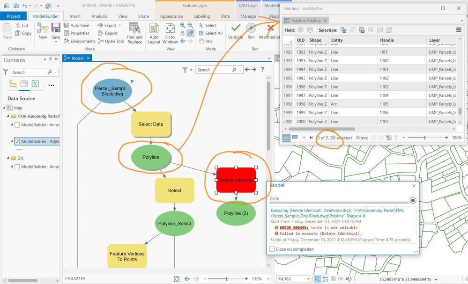Click the Copy icon in Clipboard

click(x=18, y=33)
